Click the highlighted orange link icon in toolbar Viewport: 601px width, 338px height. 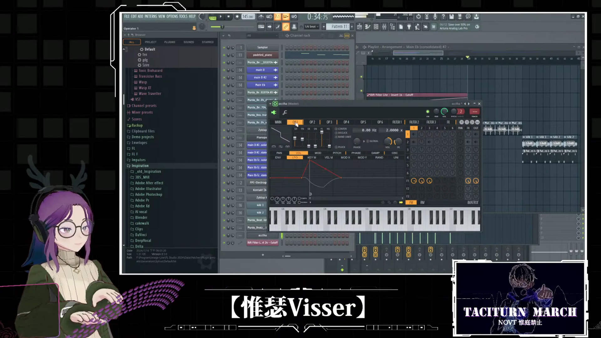tap(285, 27)
